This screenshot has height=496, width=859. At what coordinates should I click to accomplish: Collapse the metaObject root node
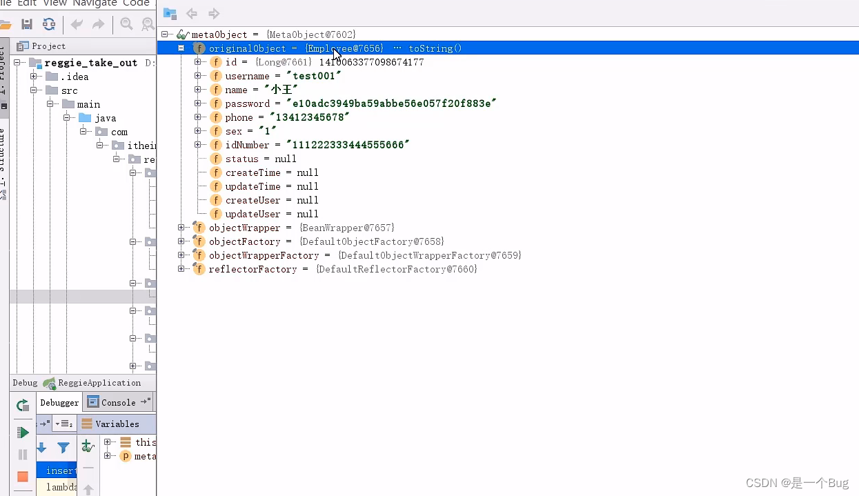[165, 34]
